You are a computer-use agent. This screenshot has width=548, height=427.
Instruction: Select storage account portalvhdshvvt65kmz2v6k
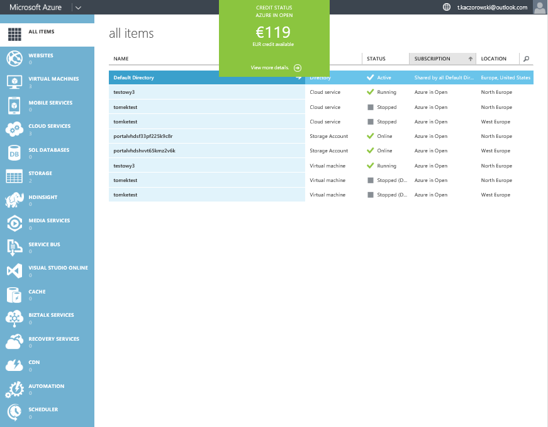144,151
